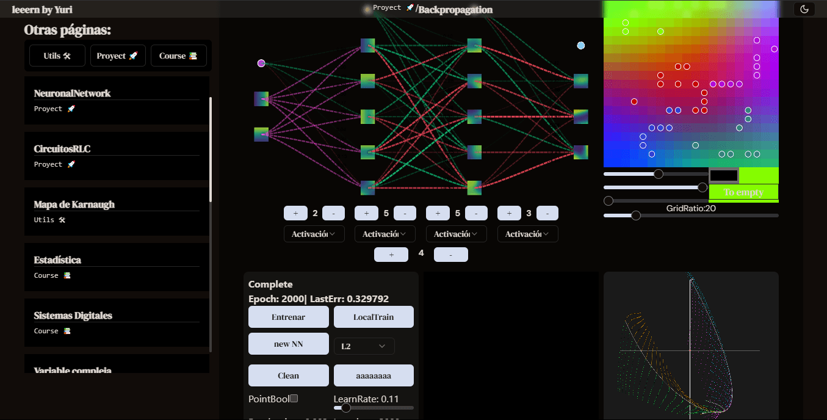Switch to the Course pages tab
The width and height of the screenshot is (827, 420).
tap(178, 56)
